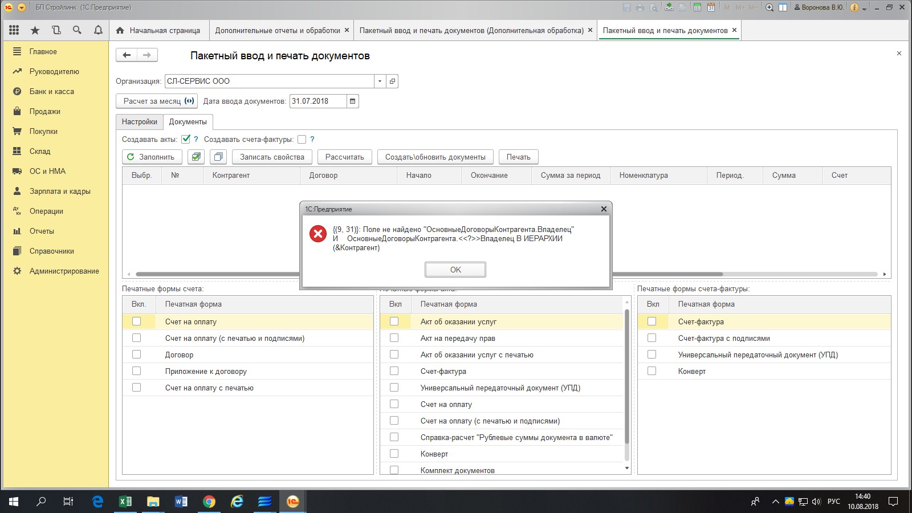Open History icon in top panel
Screen dimensions: 912x513
pyautogui.click(x=56, y=30)
